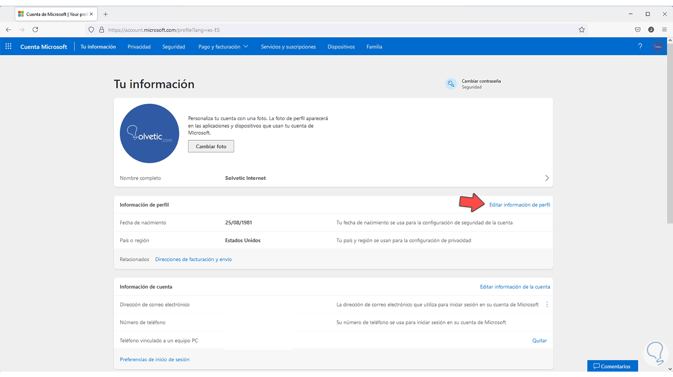Click the Fecha de nacimiento label
Viewport: 673px width, 377px height.
(143, 223)
